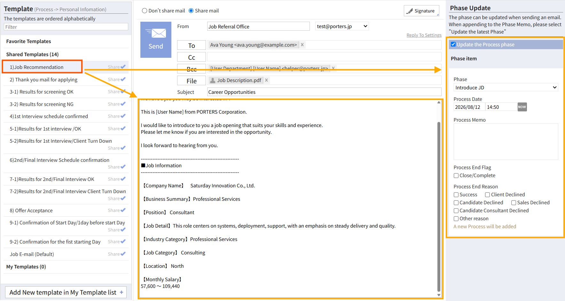The image size is (565, 301).
Task: Select the Job E-mail (Default) template
Action: pos(32,254)
